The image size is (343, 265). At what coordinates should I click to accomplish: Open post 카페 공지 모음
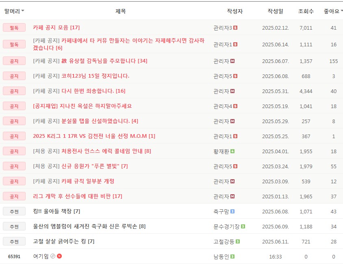[x=51, y=28]
